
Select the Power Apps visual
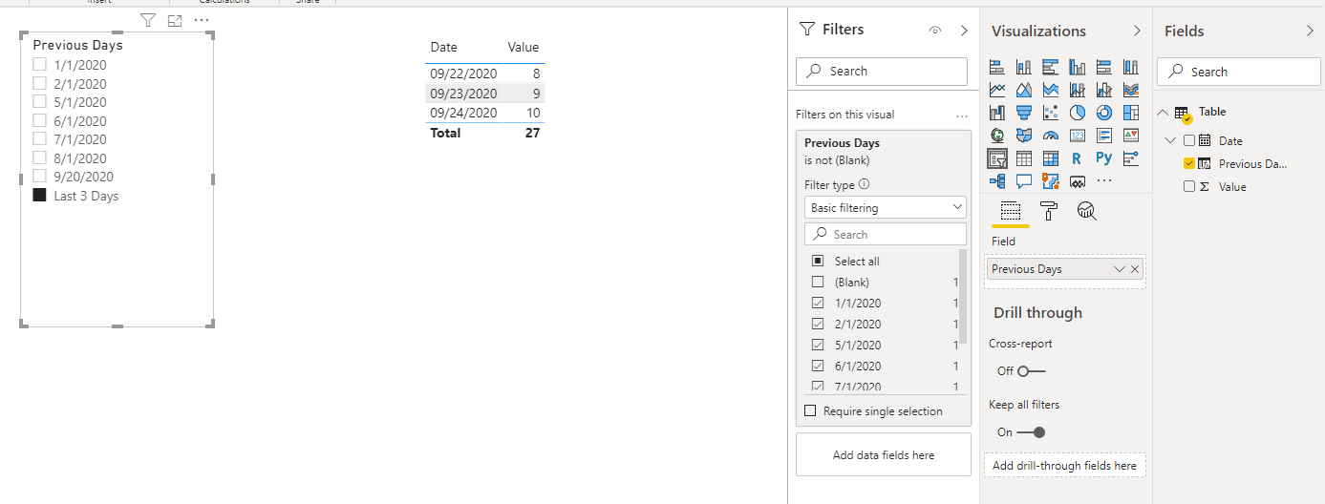1078,180
